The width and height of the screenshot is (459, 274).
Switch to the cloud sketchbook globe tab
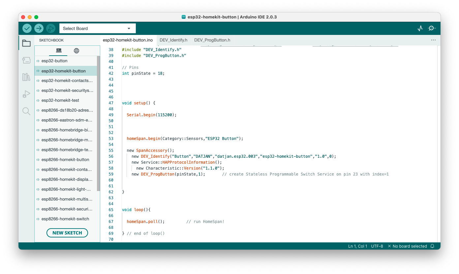(x=76, y=50)
